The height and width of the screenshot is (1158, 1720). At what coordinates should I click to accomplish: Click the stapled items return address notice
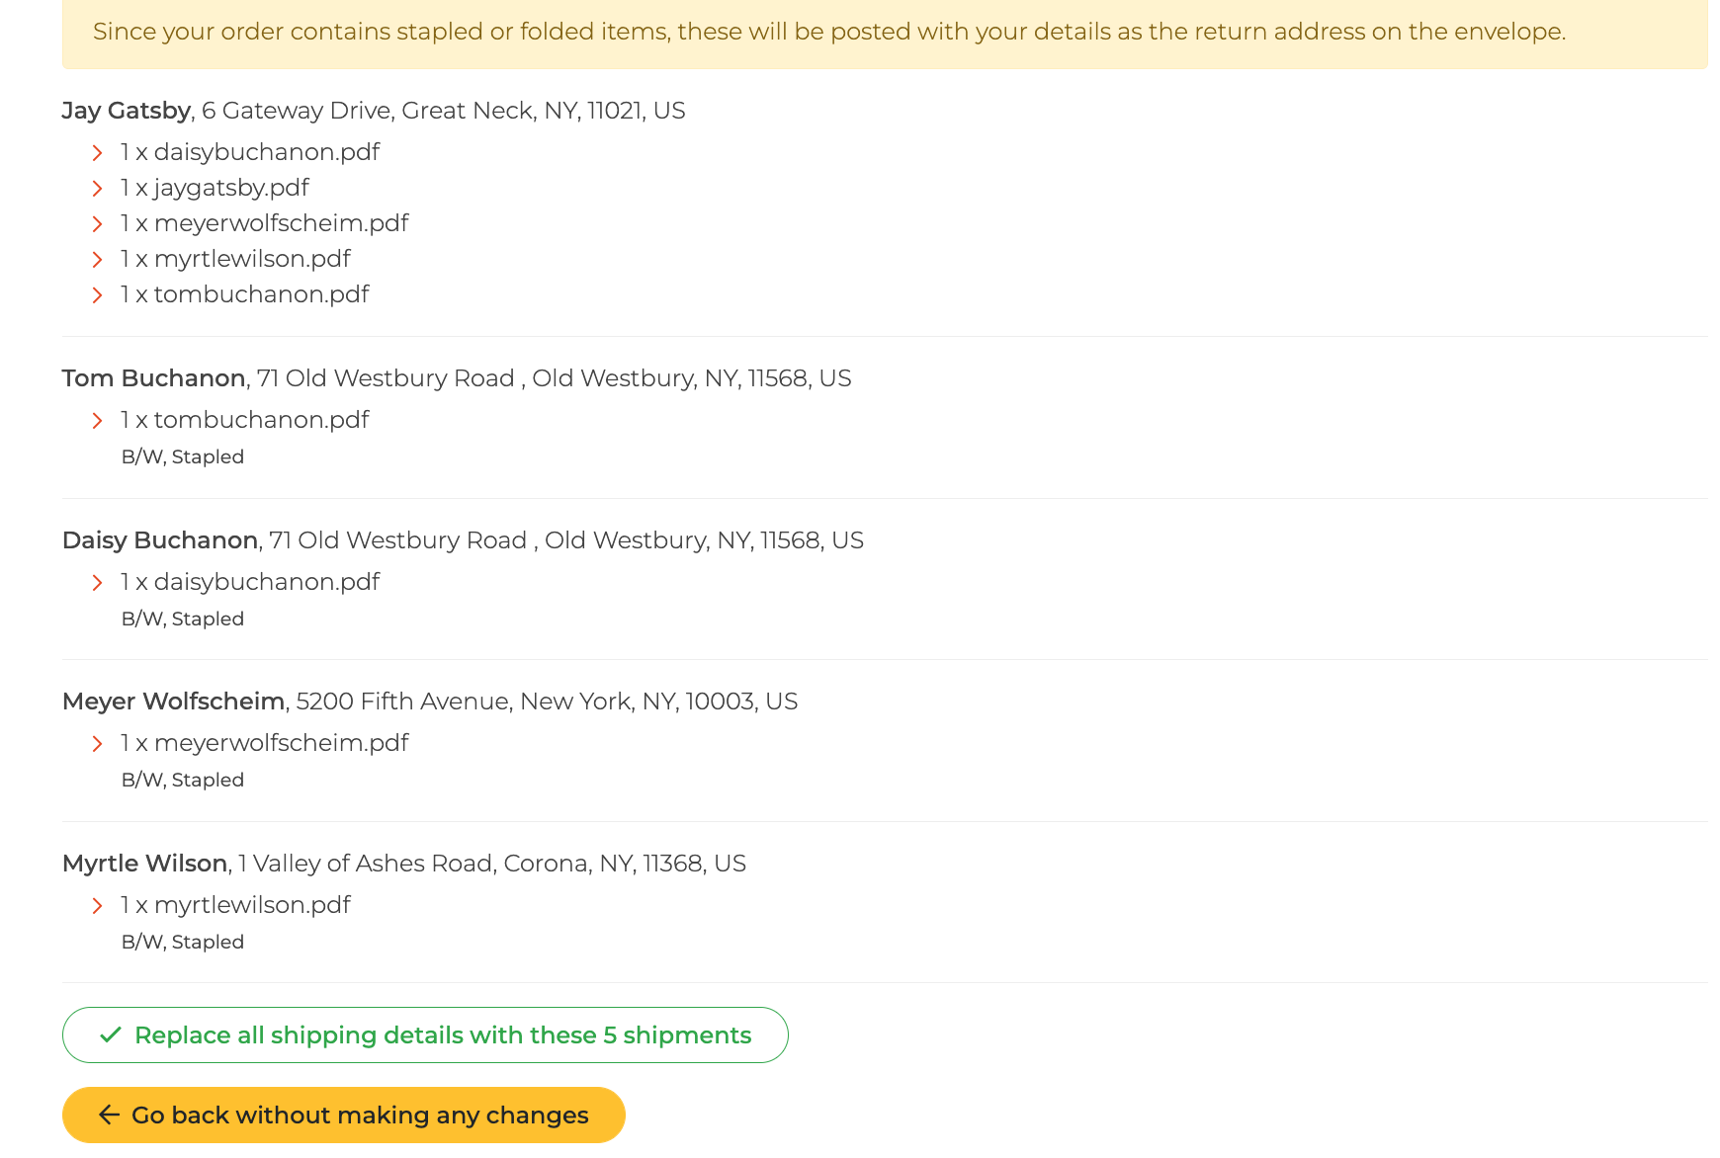[x=885, y=32]
